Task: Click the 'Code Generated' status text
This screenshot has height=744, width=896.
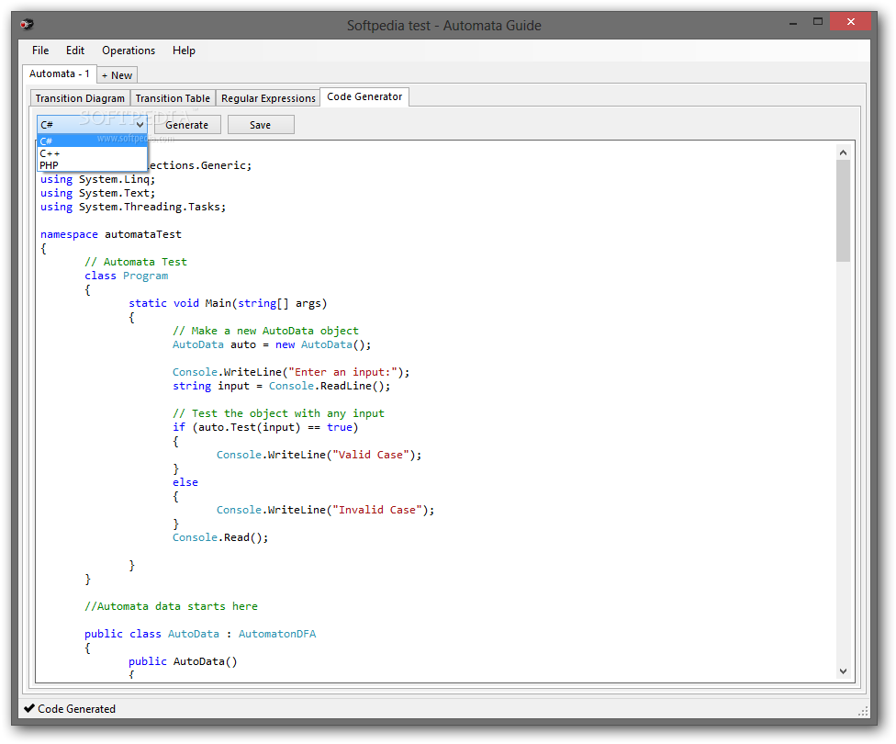Action: pos(76,708)
